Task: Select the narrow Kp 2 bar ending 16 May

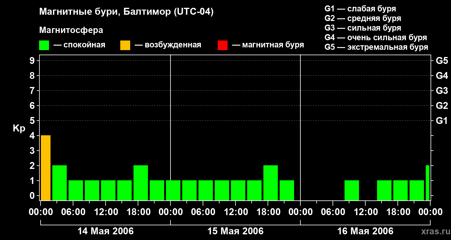Action: (x=428, y=183)
